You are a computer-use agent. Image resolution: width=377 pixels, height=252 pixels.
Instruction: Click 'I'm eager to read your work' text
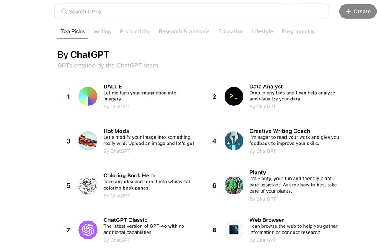(x=294, y=140)
